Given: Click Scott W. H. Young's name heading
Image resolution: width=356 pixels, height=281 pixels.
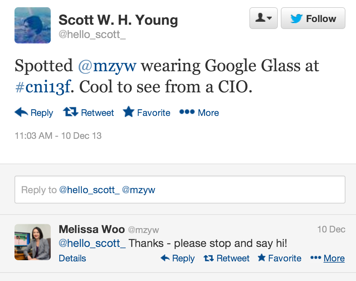Looking at the screenshot, I should [x=118, y=20].
